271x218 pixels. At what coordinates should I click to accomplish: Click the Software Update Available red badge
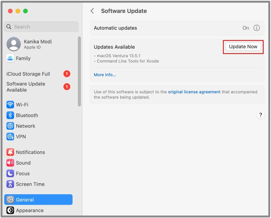[67, 87]
